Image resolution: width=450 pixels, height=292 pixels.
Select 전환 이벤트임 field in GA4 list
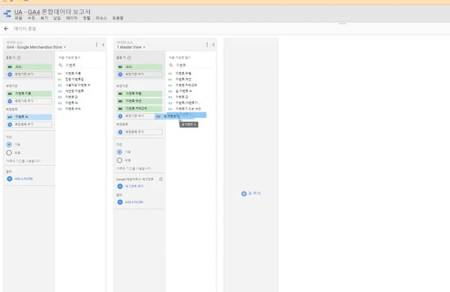point(74,79)
